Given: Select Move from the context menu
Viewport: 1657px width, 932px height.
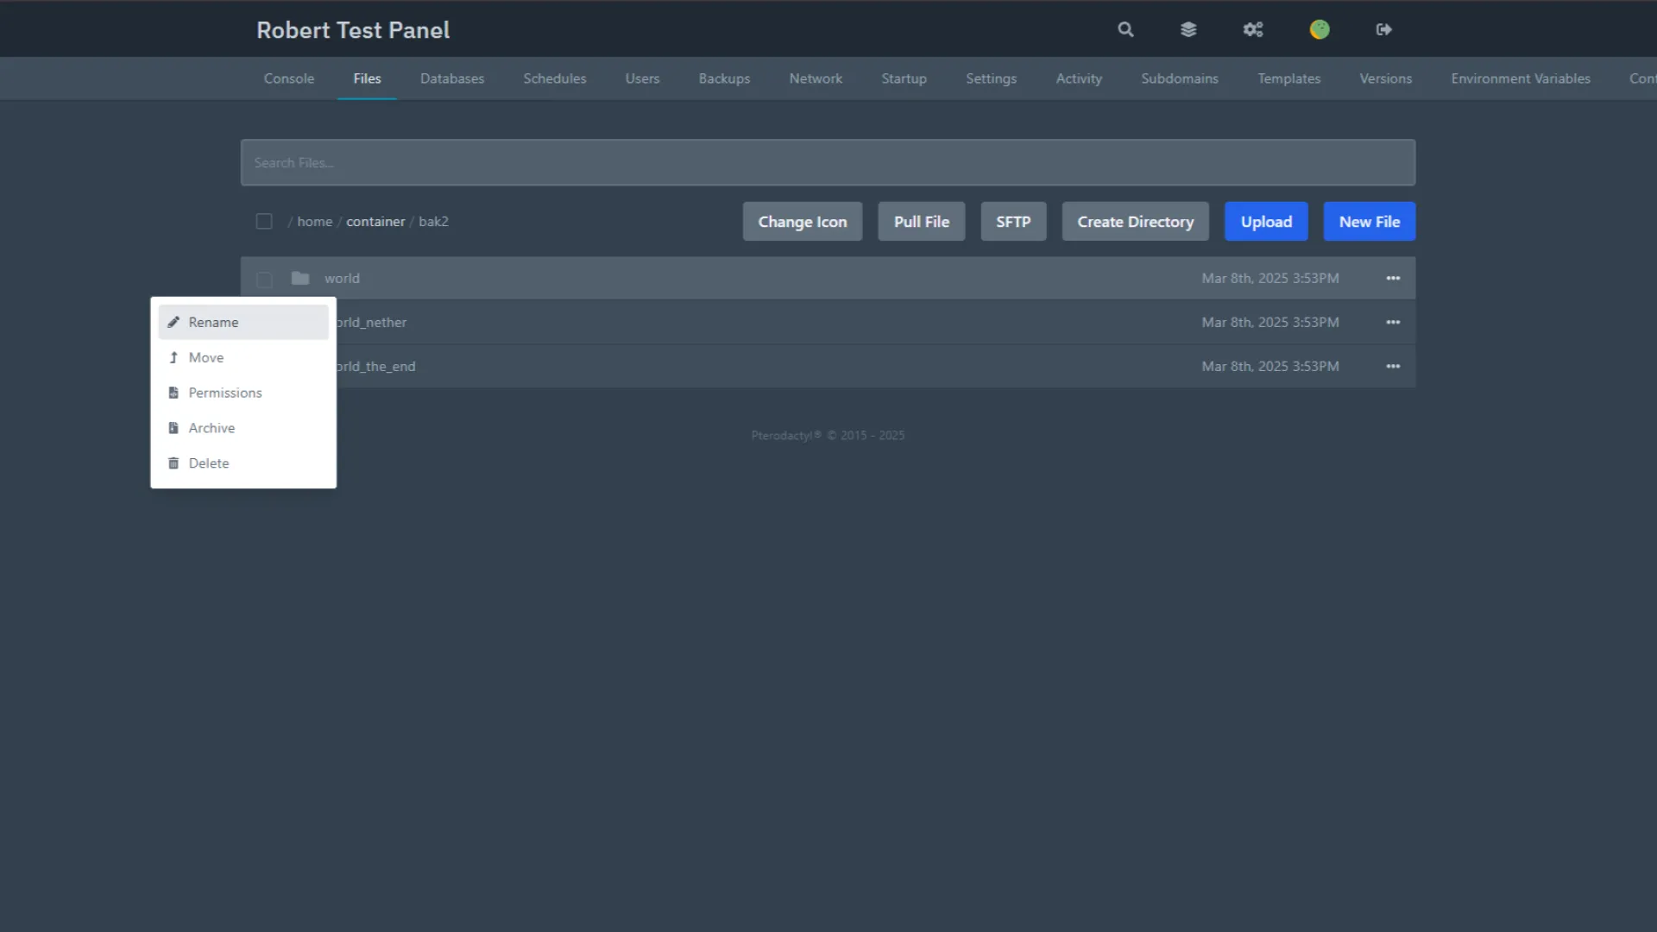Looking at the screenshot, I should click(x=206, y=357).
